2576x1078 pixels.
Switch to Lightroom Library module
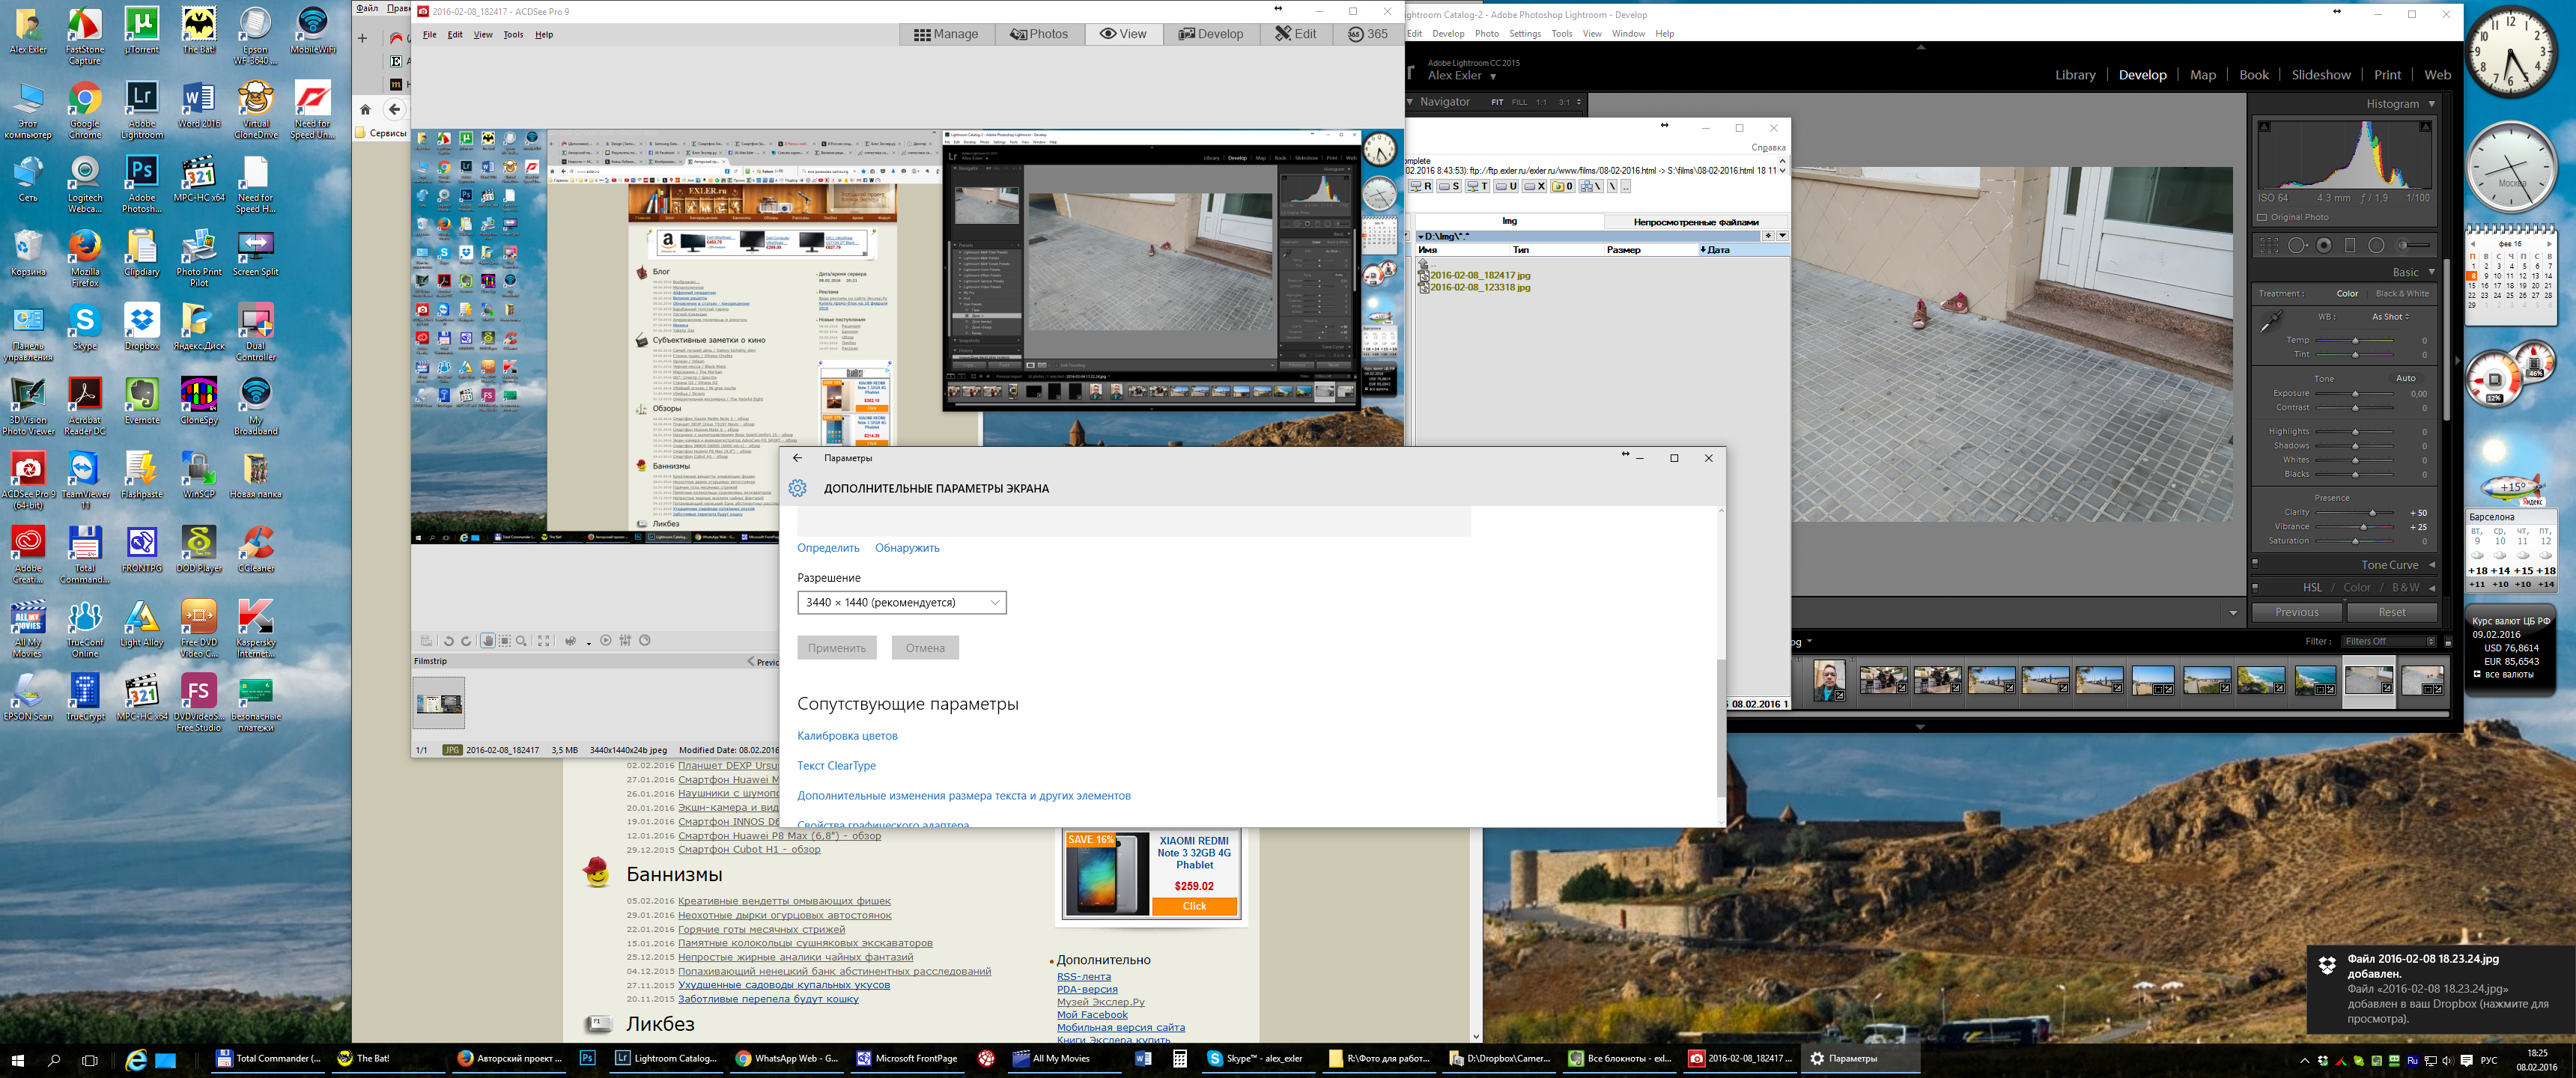pyautogui.click(x=2074, y=75)
